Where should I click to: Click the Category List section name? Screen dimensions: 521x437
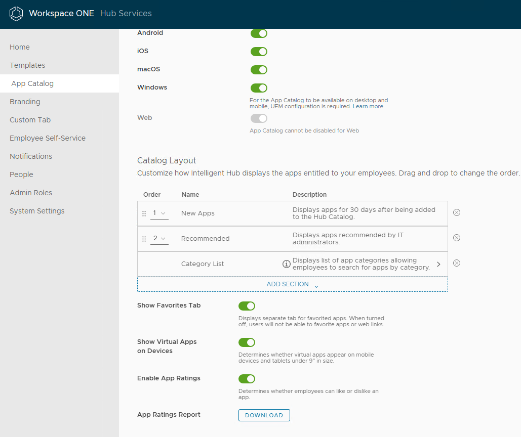(203, 264)
